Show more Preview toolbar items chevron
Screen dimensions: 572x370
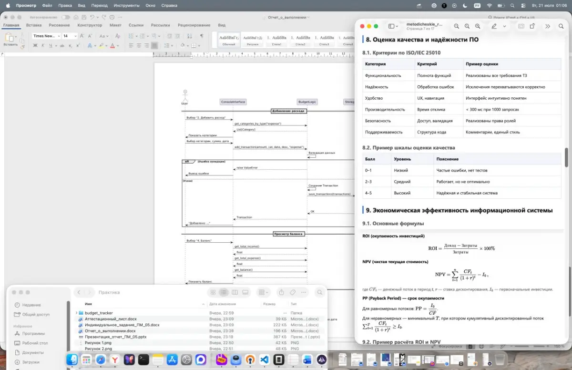[548, 26]
